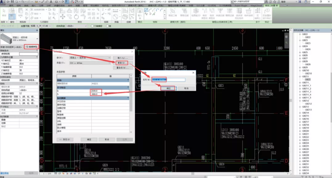Click the 复制(D)... duplicate button
332x178 pixels.
(x=122, y=63)
